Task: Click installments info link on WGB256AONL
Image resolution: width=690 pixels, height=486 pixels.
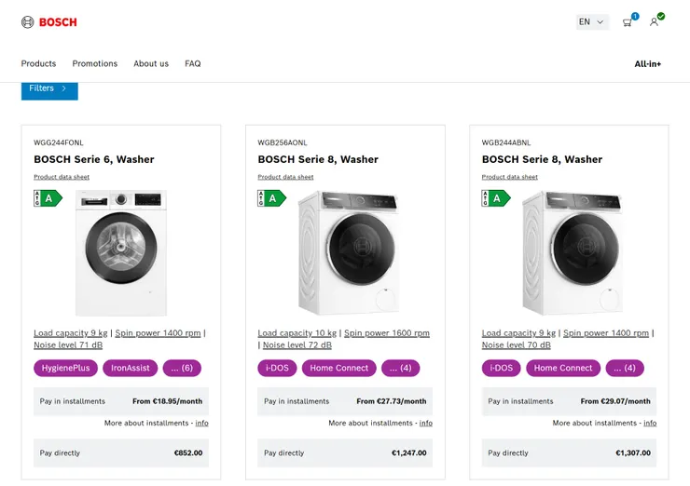Action: [426, 424]
